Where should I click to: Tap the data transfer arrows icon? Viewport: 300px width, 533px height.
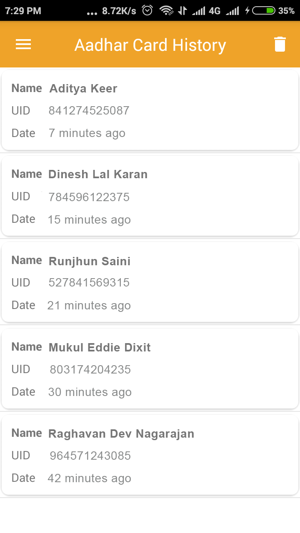[x=182, y=10]
